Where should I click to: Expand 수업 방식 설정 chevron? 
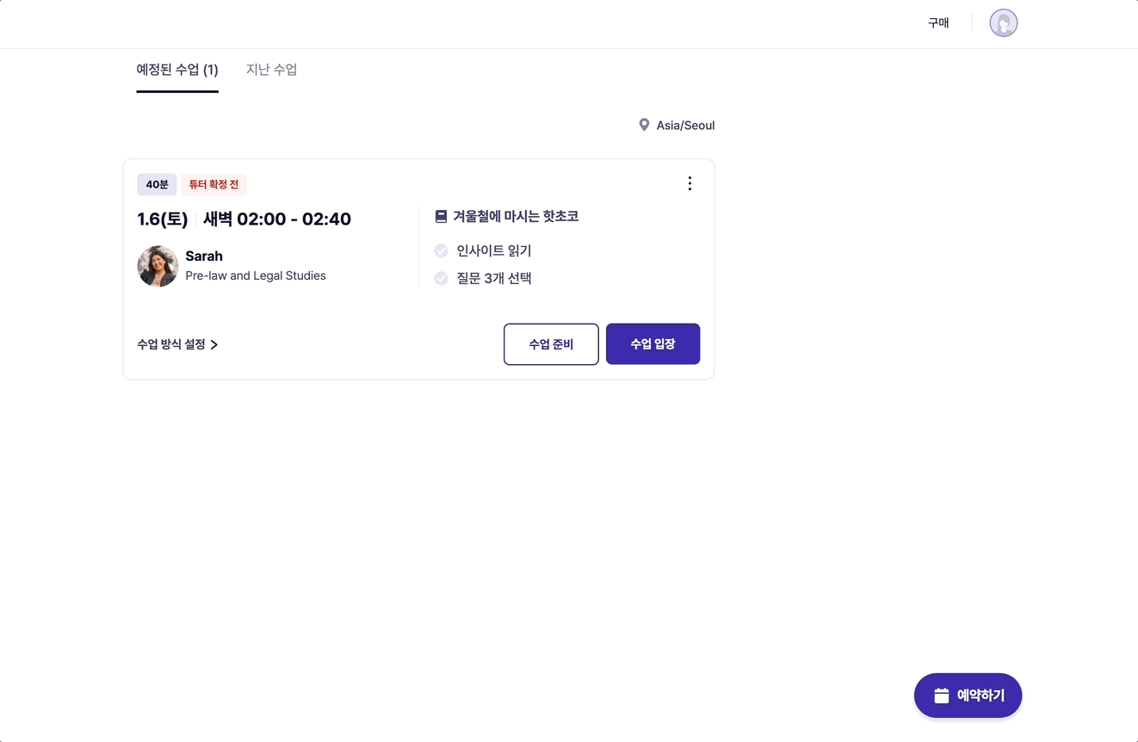214,344
